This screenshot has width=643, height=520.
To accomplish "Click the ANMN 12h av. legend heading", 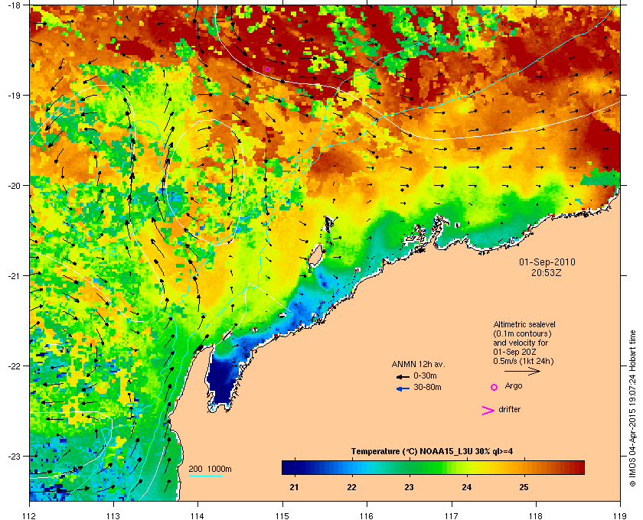I will 418,364.
